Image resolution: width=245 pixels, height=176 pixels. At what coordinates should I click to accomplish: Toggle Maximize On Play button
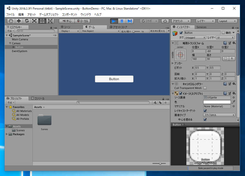point(158,31)
